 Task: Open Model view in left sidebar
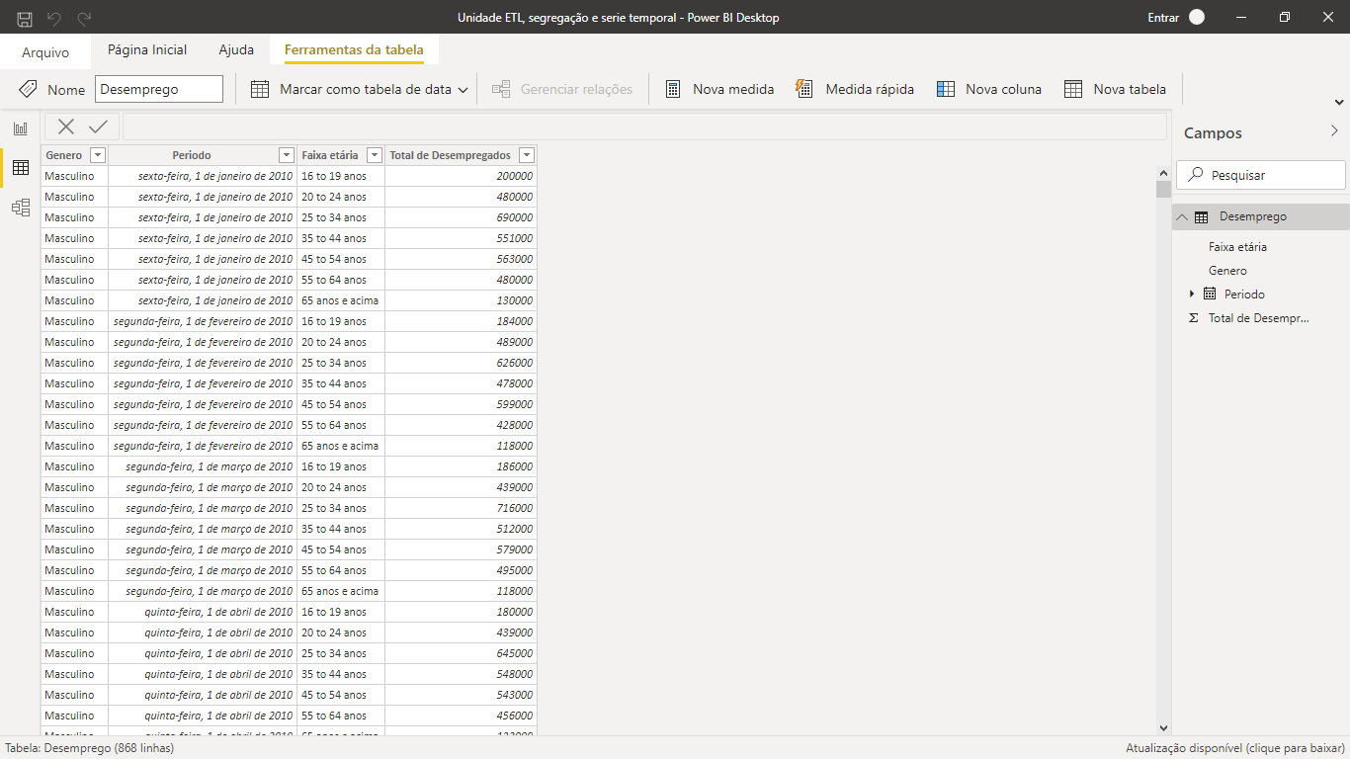click(21, 208)
